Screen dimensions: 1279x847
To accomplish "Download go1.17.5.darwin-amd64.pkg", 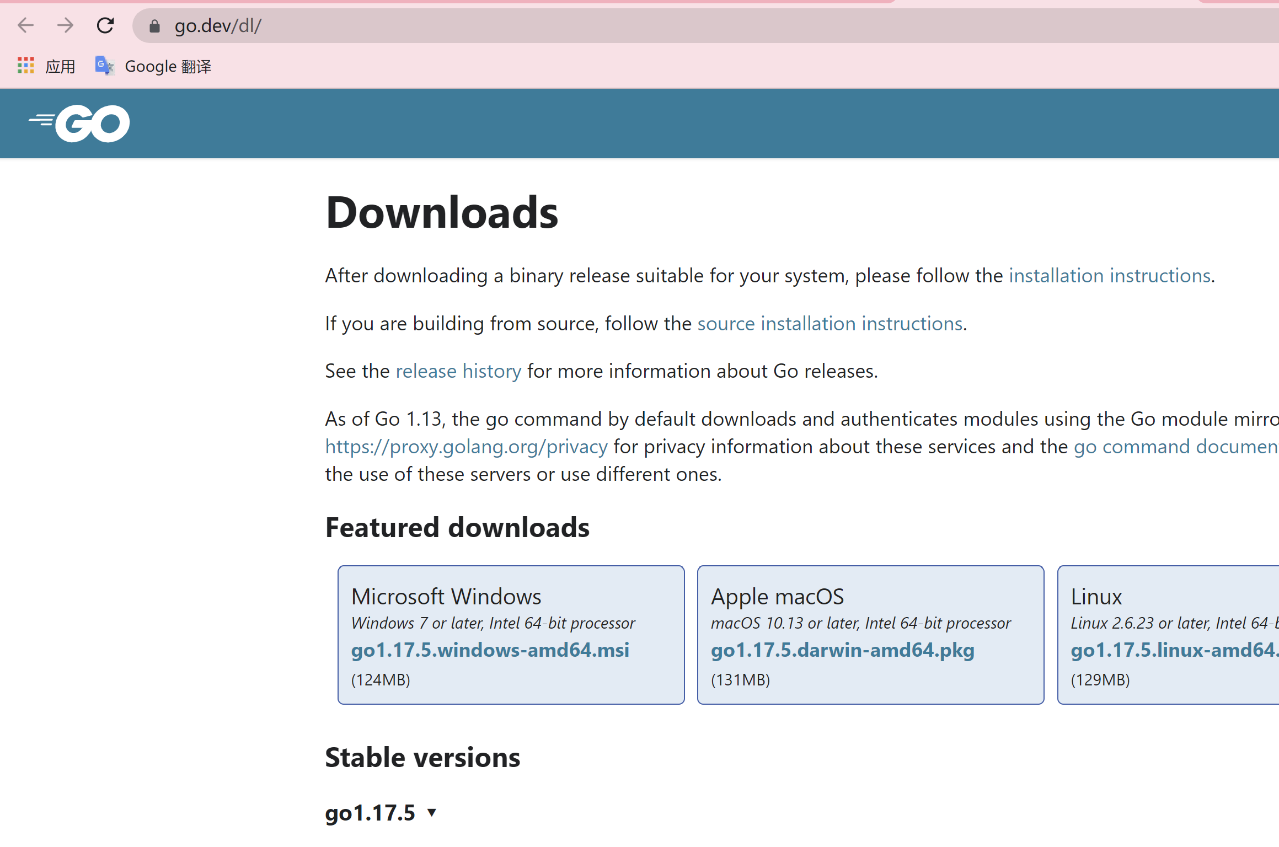I will click(x=842, y=650).
